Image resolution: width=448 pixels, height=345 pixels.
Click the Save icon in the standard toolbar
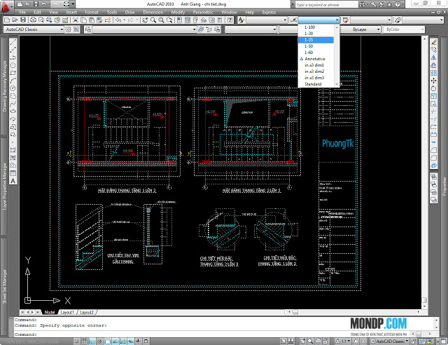23,20
